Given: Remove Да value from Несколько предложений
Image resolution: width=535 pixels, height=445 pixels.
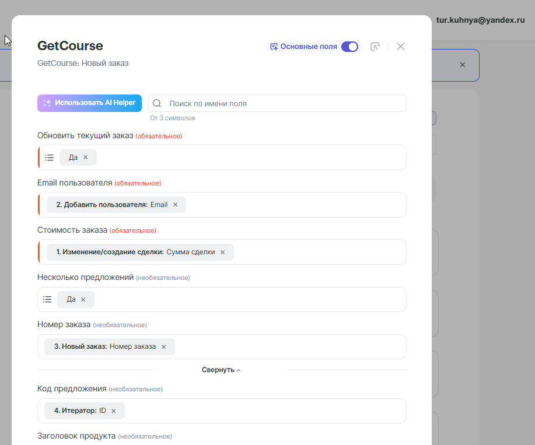Looking at the screenshot, I should click(x=83, y=299).
